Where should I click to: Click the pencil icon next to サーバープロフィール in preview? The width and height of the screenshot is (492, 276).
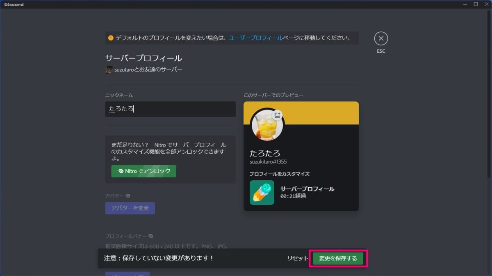tap(262, 192)
